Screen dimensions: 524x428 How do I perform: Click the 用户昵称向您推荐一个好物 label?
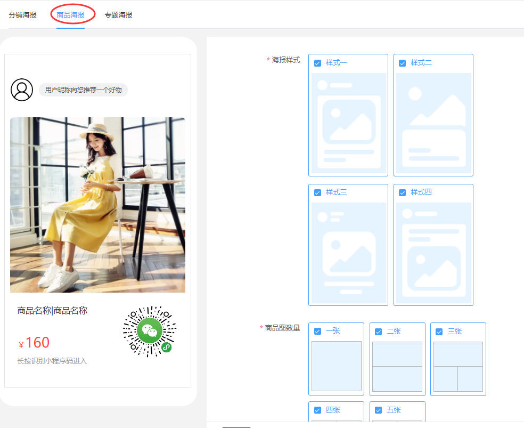coord(83,90)
